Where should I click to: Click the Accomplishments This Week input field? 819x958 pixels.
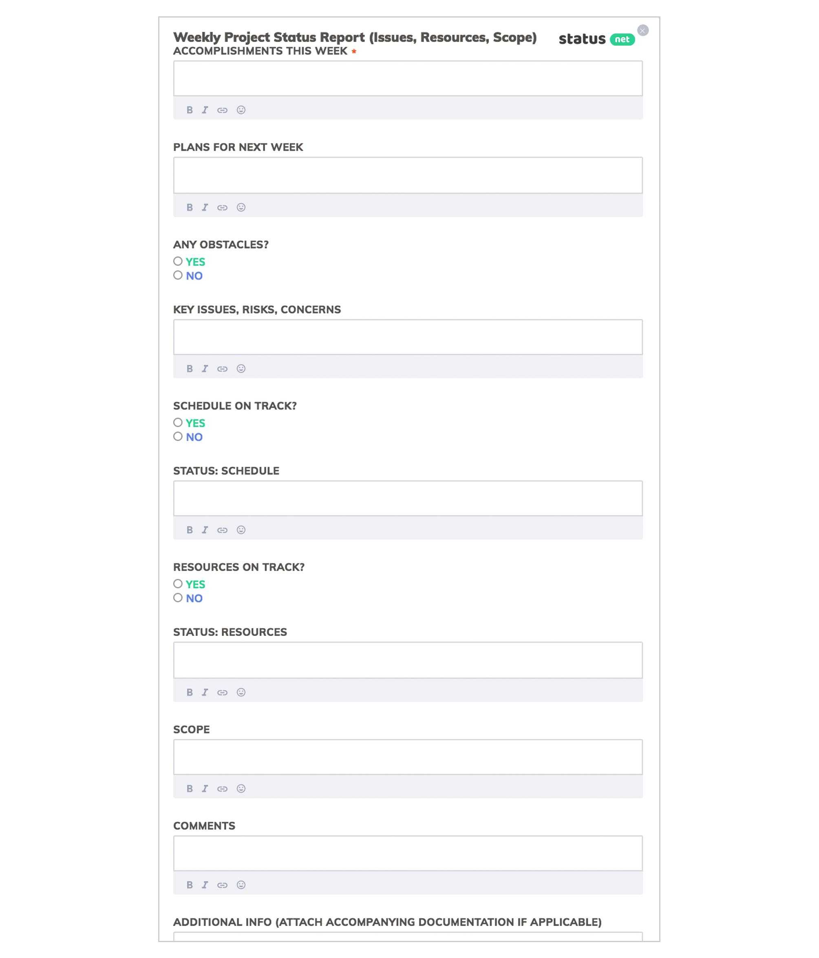[x=407, y=78]
